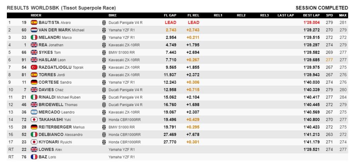Viewport: 352px width, 164px height.
Task: Click the SESSION COMPLETED status label
Action: click(x=322, y=8)
